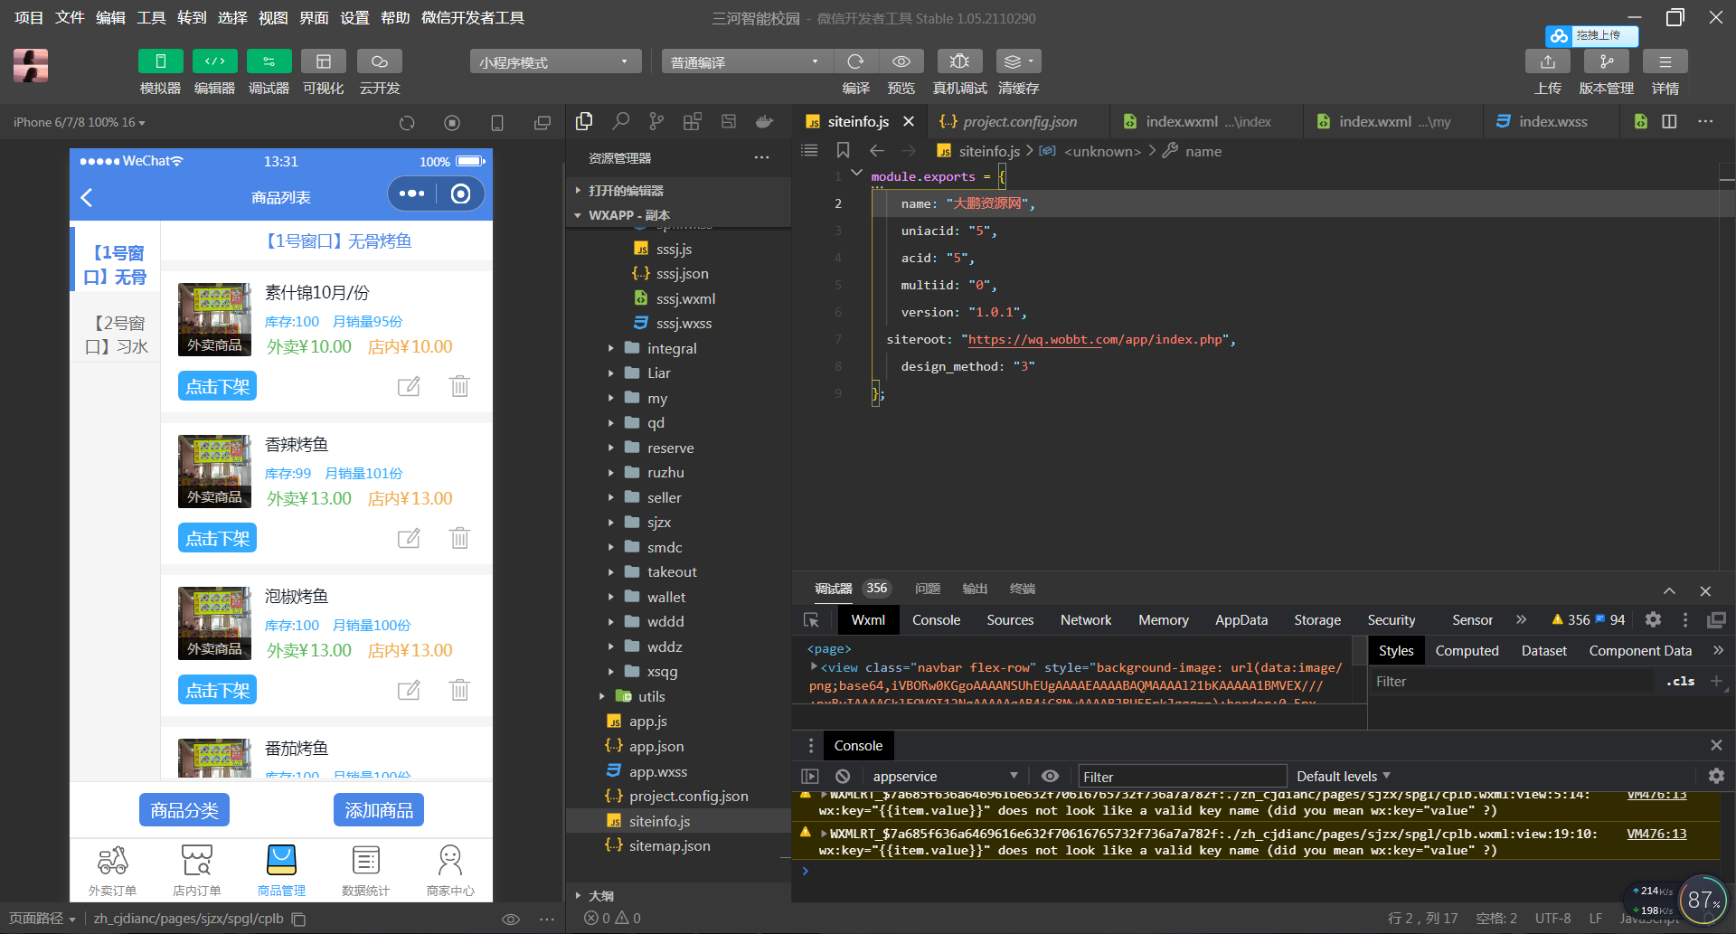Click the console Filter input field
This screenshot has width=1736, height=934.
click(1181, 777)
